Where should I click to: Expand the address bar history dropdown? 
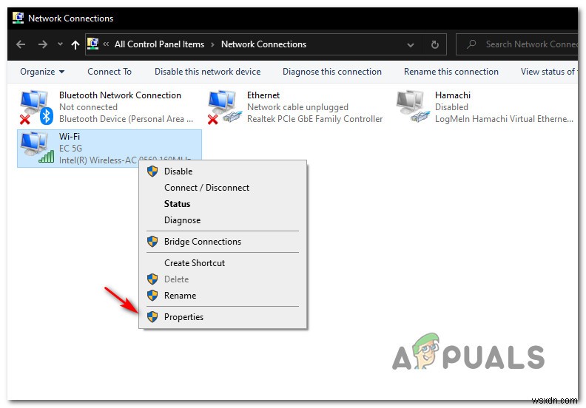(411, 45)
